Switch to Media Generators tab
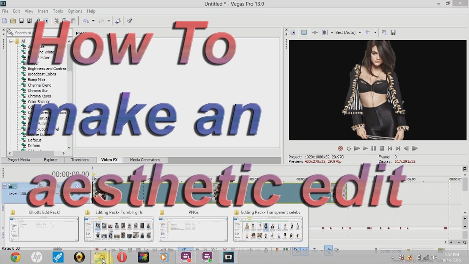Viewport: 469px width, 264px height. click(x=145, y=160)
